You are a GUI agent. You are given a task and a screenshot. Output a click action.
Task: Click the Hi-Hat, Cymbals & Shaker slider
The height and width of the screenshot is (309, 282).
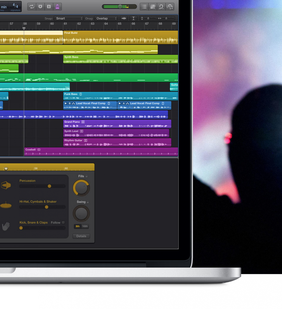[x=46, y=207]
